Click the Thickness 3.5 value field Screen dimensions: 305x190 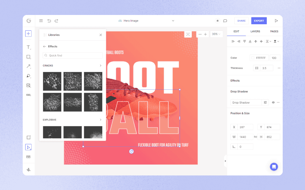tap(267, 68)
